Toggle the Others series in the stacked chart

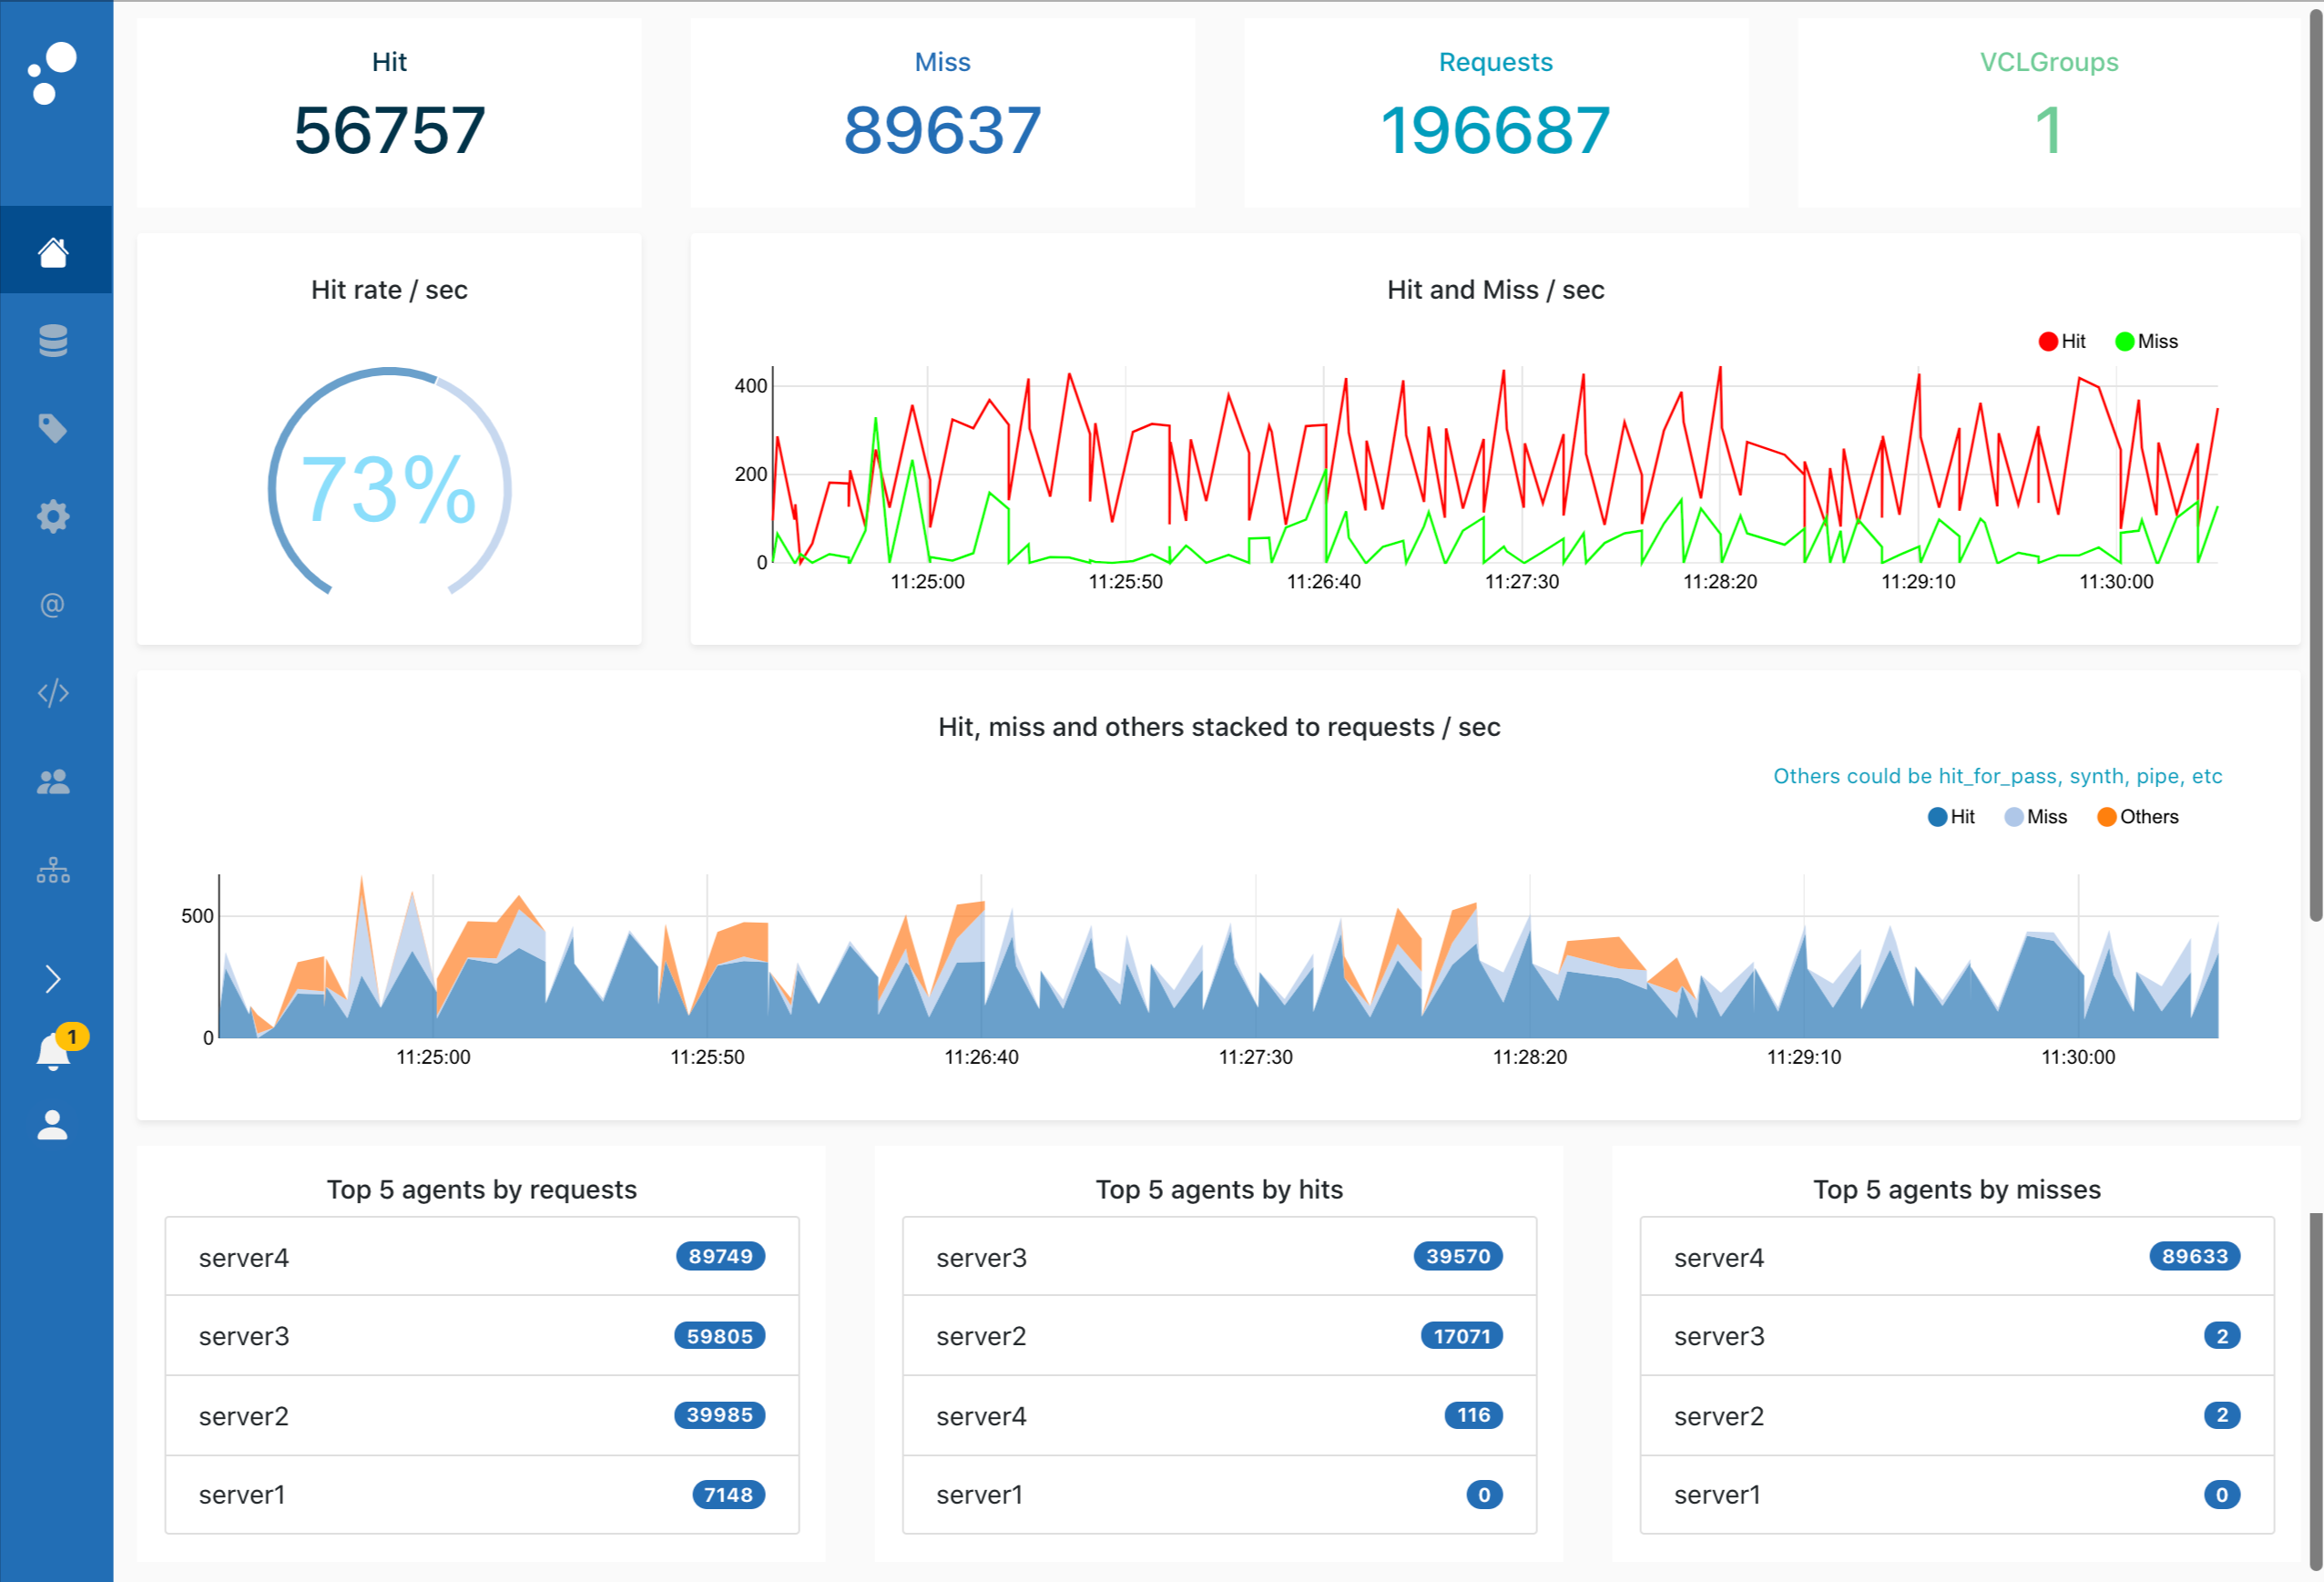2138,816
